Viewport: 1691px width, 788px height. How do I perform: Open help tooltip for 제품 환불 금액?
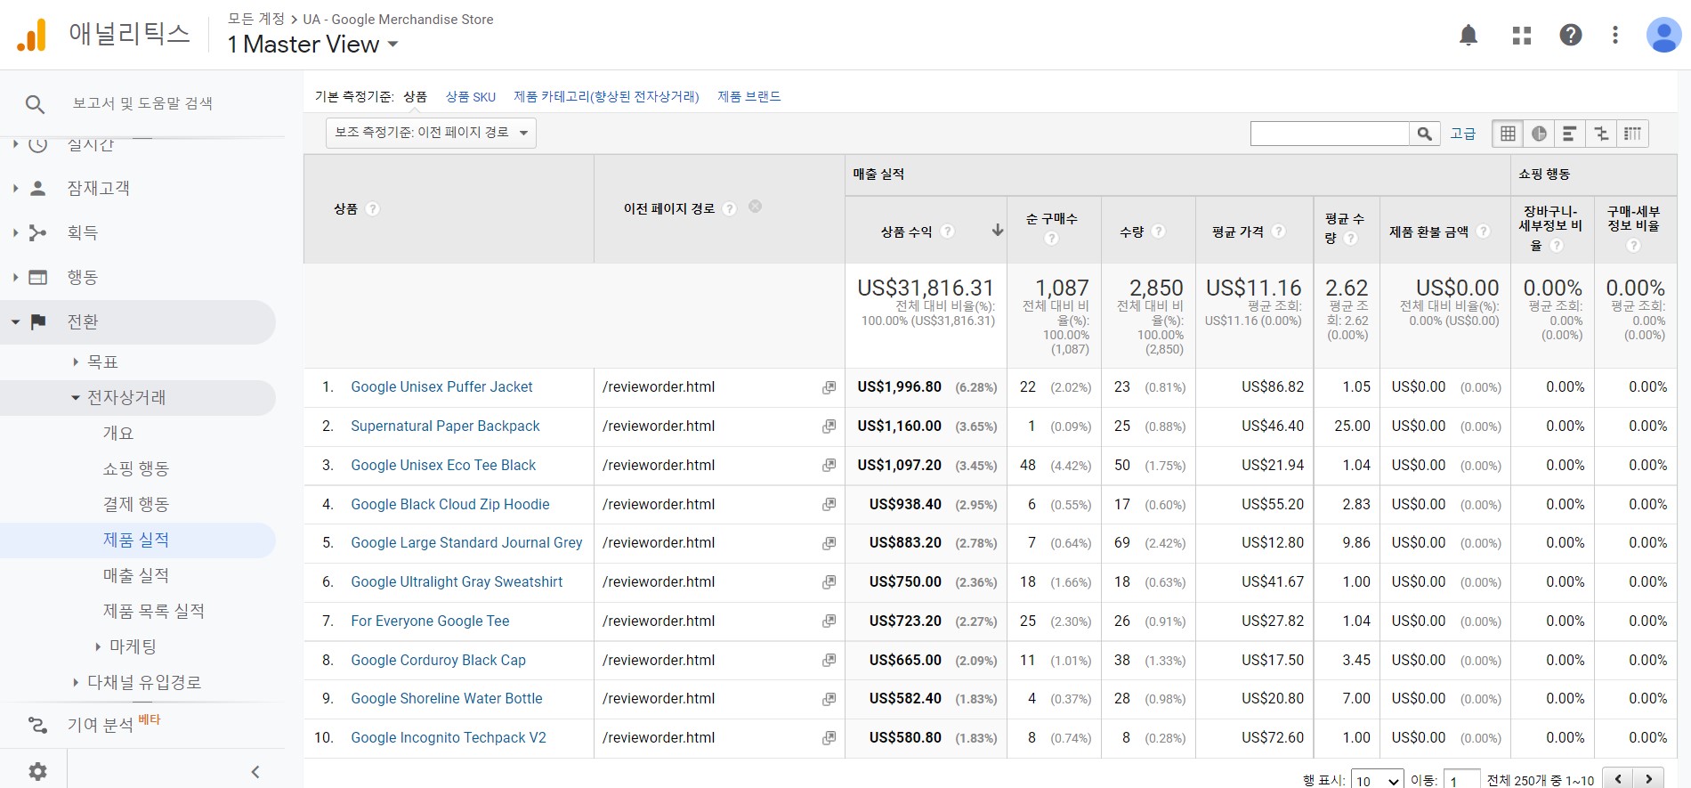click(1483, 231)
